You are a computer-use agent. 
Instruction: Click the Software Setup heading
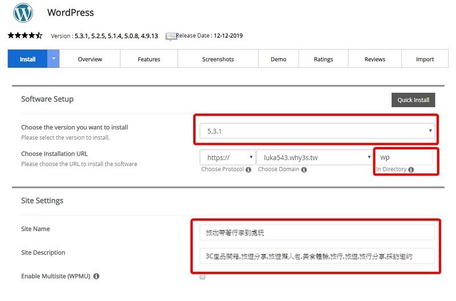pyautogui.click(x=47, y=99)
